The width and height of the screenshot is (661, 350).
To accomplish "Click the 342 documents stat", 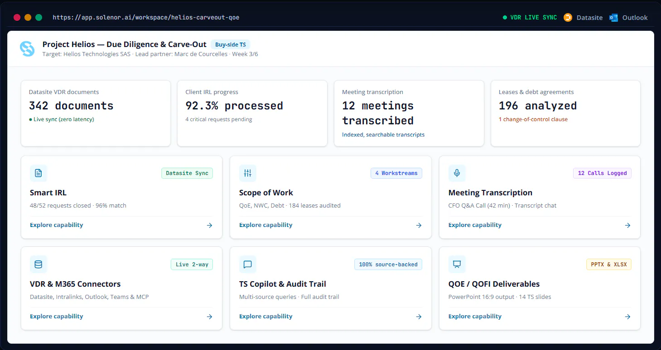I will pos(71,106).
